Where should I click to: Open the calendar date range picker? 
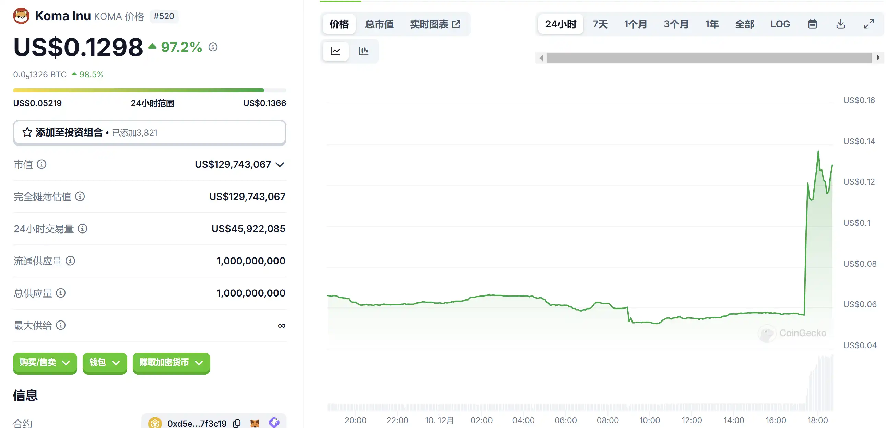pos(812,24)
